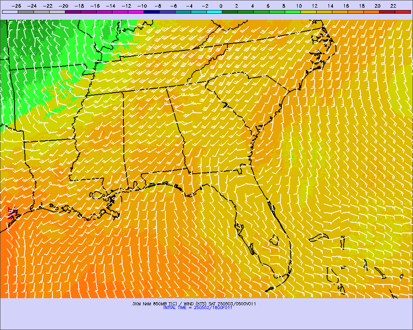Screen dimensions: 413x330
Task: Select the '-22' temperature scale label
Action: coord(48,6)
